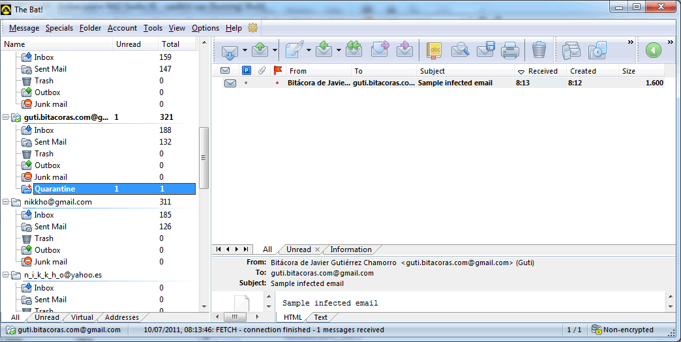This screenshot has height=342, width=681.
Task: Show more toolbar buttons left of green back arrow
Action: [631, 42]
